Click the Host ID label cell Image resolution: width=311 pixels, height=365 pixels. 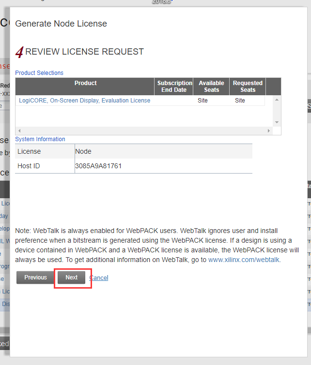(45, 166)
